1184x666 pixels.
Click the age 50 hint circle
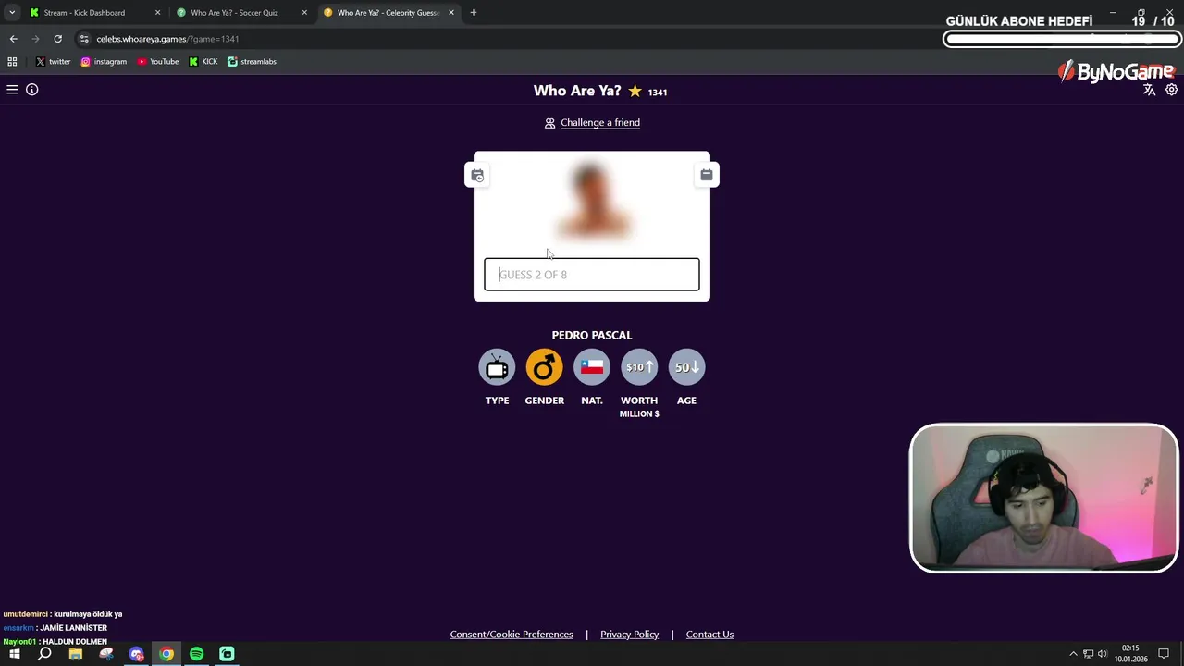686,367
